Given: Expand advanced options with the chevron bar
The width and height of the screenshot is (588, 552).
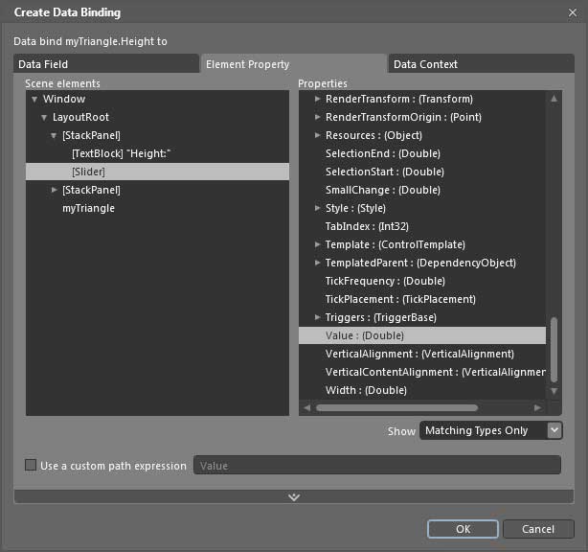Looking at the screenshot, I should (294, 496).
